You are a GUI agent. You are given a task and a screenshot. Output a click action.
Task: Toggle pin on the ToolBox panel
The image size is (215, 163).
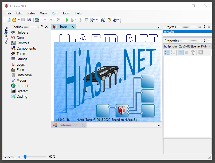point(42,27)
